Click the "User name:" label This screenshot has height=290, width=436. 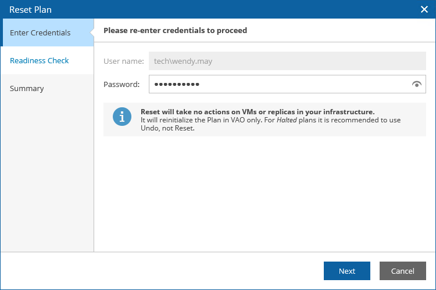tap(124, 60)
